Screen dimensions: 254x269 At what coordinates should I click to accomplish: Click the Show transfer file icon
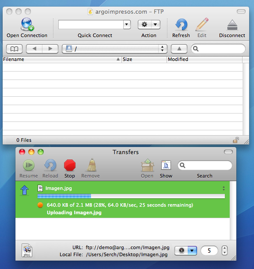click(x=166, y=165)
